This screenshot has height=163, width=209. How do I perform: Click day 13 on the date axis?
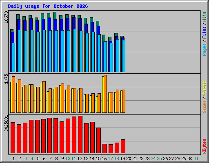tap(86, 159)
